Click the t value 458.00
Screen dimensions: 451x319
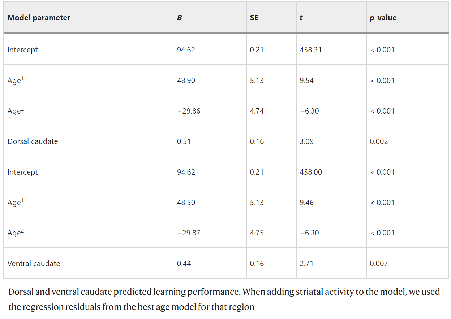[311, 172]
